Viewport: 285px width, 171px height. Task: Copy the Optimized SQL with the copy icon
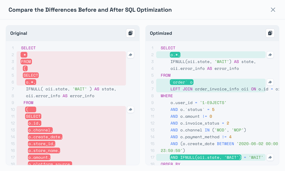coord(270,33)
